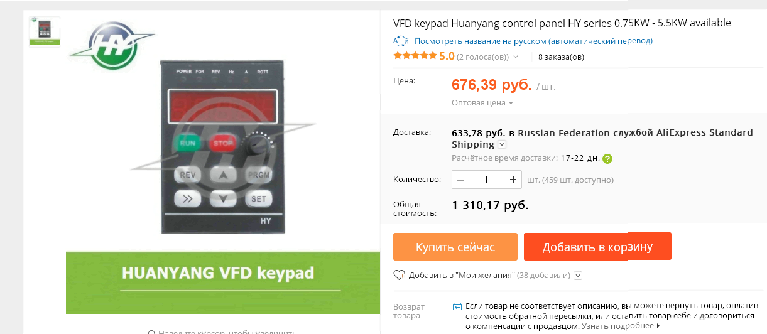Open the Russian title translation link
Image resolution: width=767 pixels, height=334 pixels.
(x=533, y=41)
